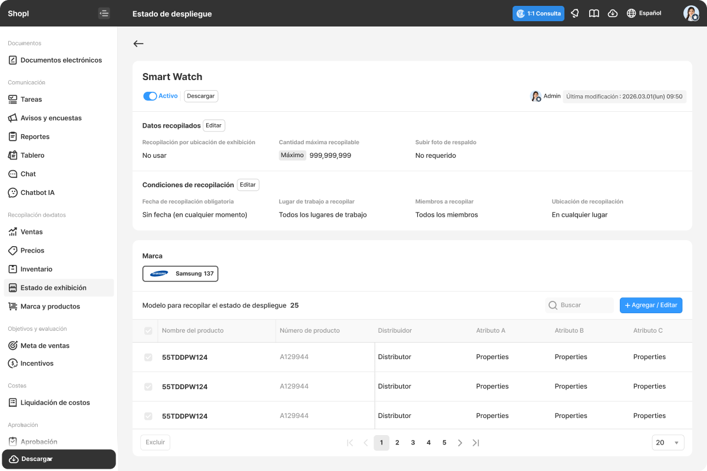Go to page 3
Screen dimensions: 707x471
413,443
